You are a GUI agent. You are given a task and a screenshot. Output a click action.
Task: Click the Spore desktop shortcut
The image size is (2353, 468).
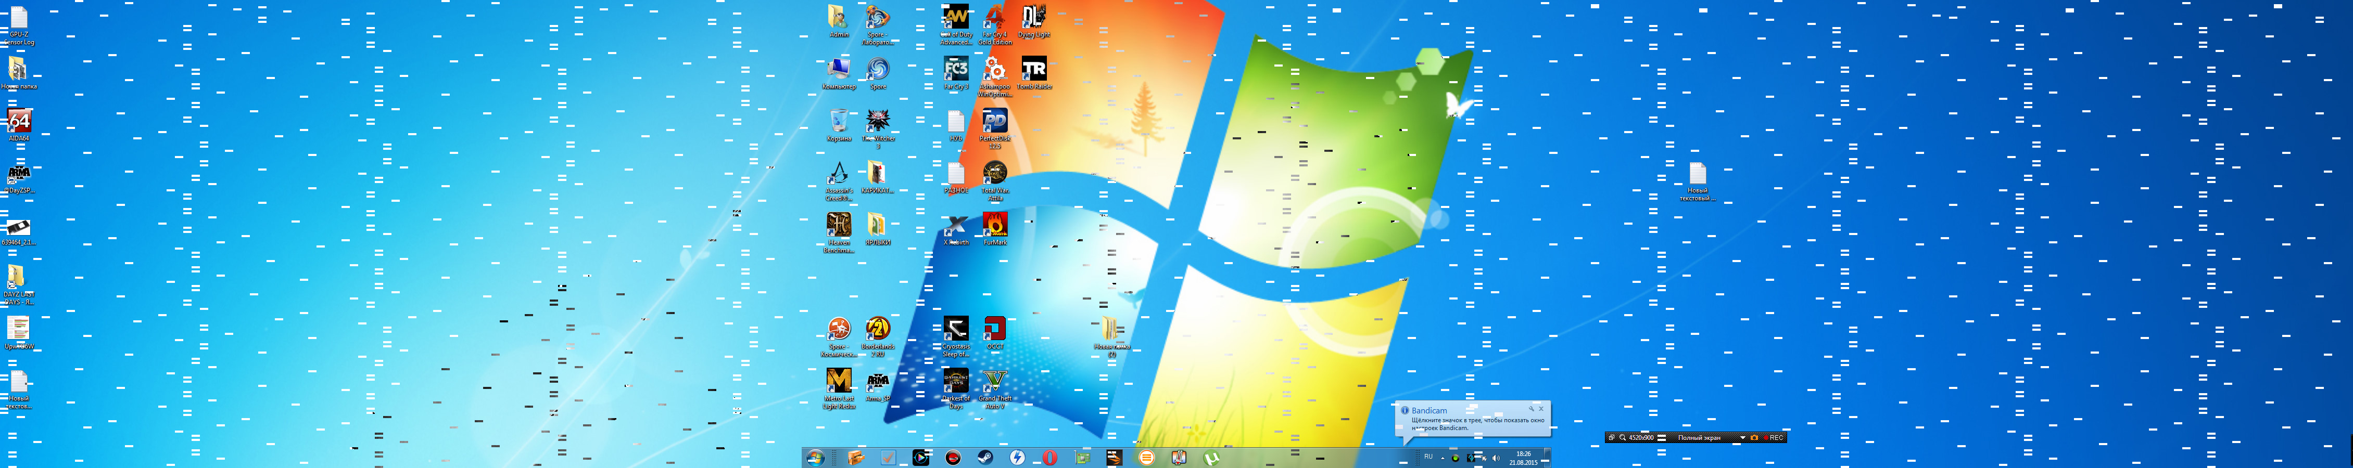point(878,74)
